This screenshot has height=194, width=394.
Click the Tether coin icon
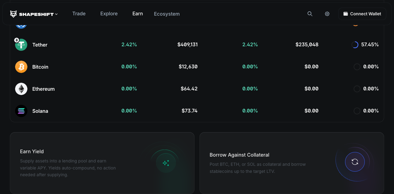click(x=21, y=45)
